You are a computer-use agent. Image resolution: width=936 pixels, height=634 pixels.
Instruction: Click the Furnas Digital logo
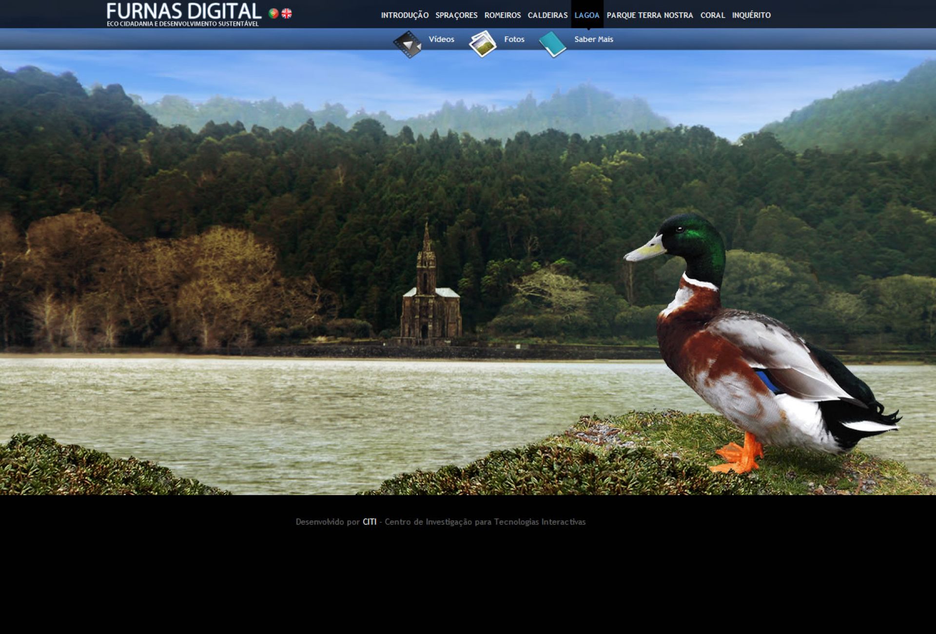coord(184,14)
